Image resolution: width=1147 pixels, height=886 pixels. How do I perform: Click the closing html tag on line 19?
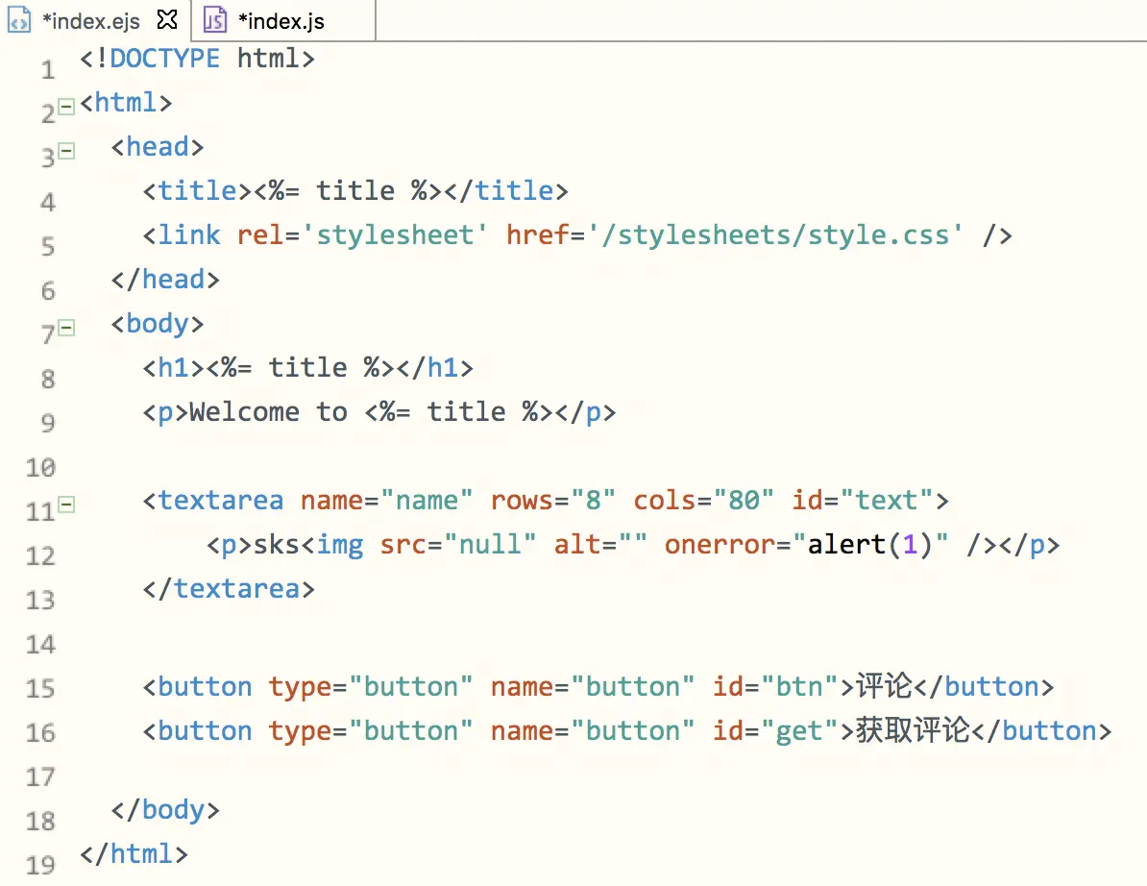coord(134,854)
